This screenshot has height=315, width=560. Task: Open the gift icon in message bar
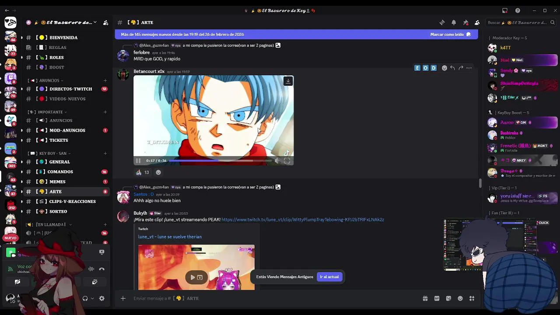(x=425, y=298)
